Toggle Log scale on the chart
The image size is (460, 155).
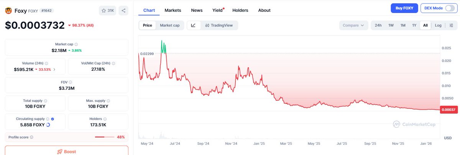438,26
